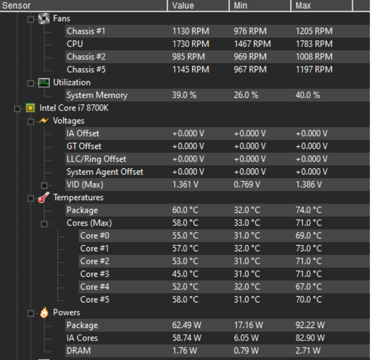380x360 pixels.
Task: Select the Core #2 temperature row
Action: 224,261
